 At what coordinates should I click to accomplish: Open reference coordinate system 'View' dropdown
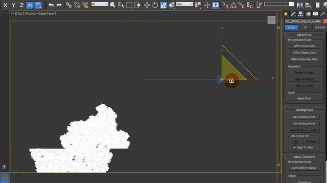coord(184,4)
